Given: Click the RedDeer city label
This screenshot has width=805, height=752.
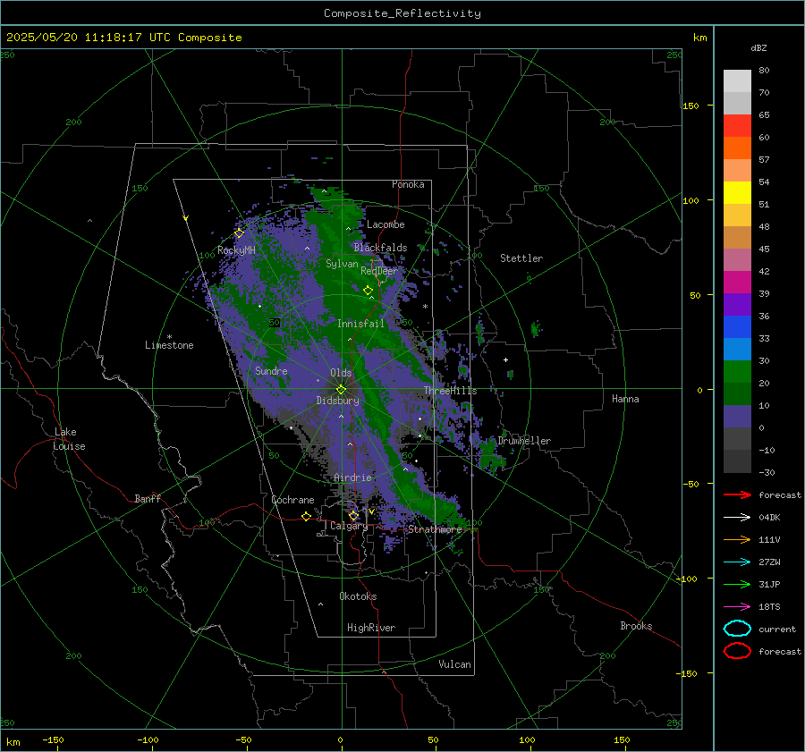Looking at the screenshot, I should tap(379, 271).
